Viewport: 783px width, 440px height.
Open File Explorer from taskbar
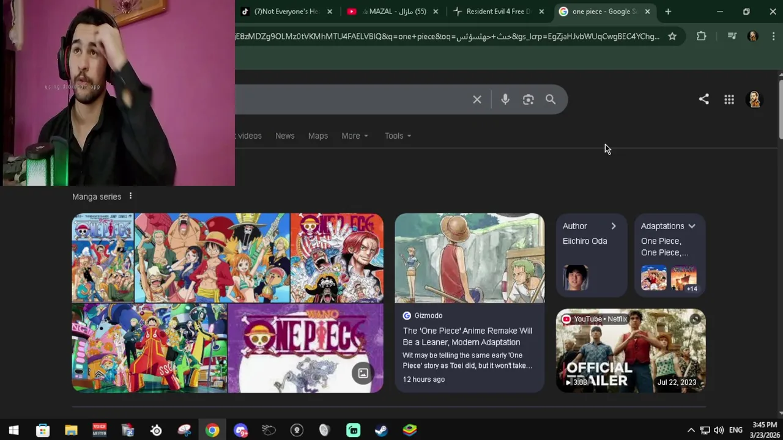71,430
